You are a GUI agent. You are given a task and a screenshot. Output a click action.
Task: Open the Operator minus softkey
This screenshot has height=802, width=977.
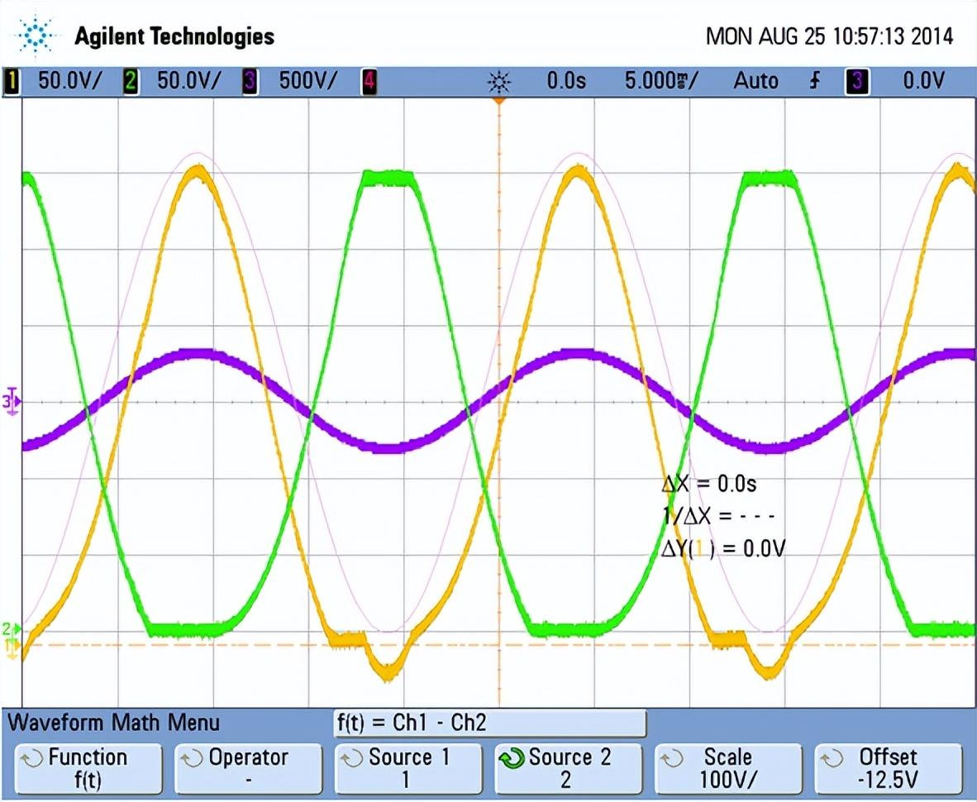(x=248, y=768)
